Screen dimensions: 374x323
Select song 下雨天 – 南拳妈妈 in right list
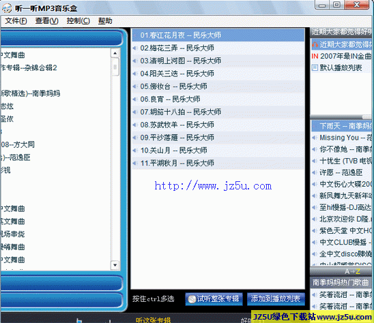click(x=341, y=126)
